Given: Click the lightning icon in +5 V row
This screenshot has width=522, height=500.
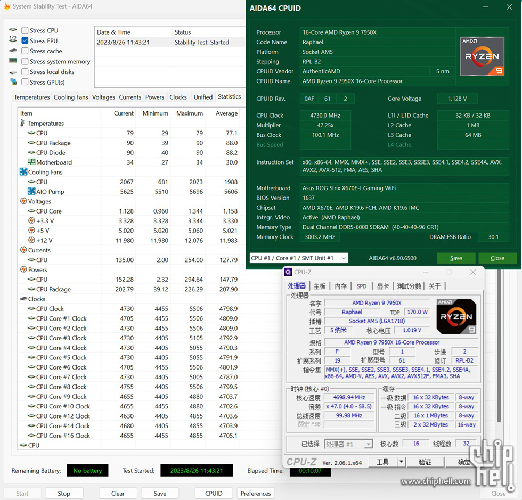Looking at the screenshot, I should (31, 231).
